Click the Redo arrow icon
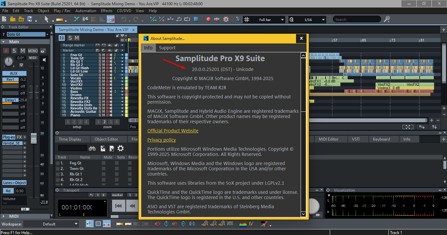447x235 pixels. pyautogui.click(x=136, y=19)
